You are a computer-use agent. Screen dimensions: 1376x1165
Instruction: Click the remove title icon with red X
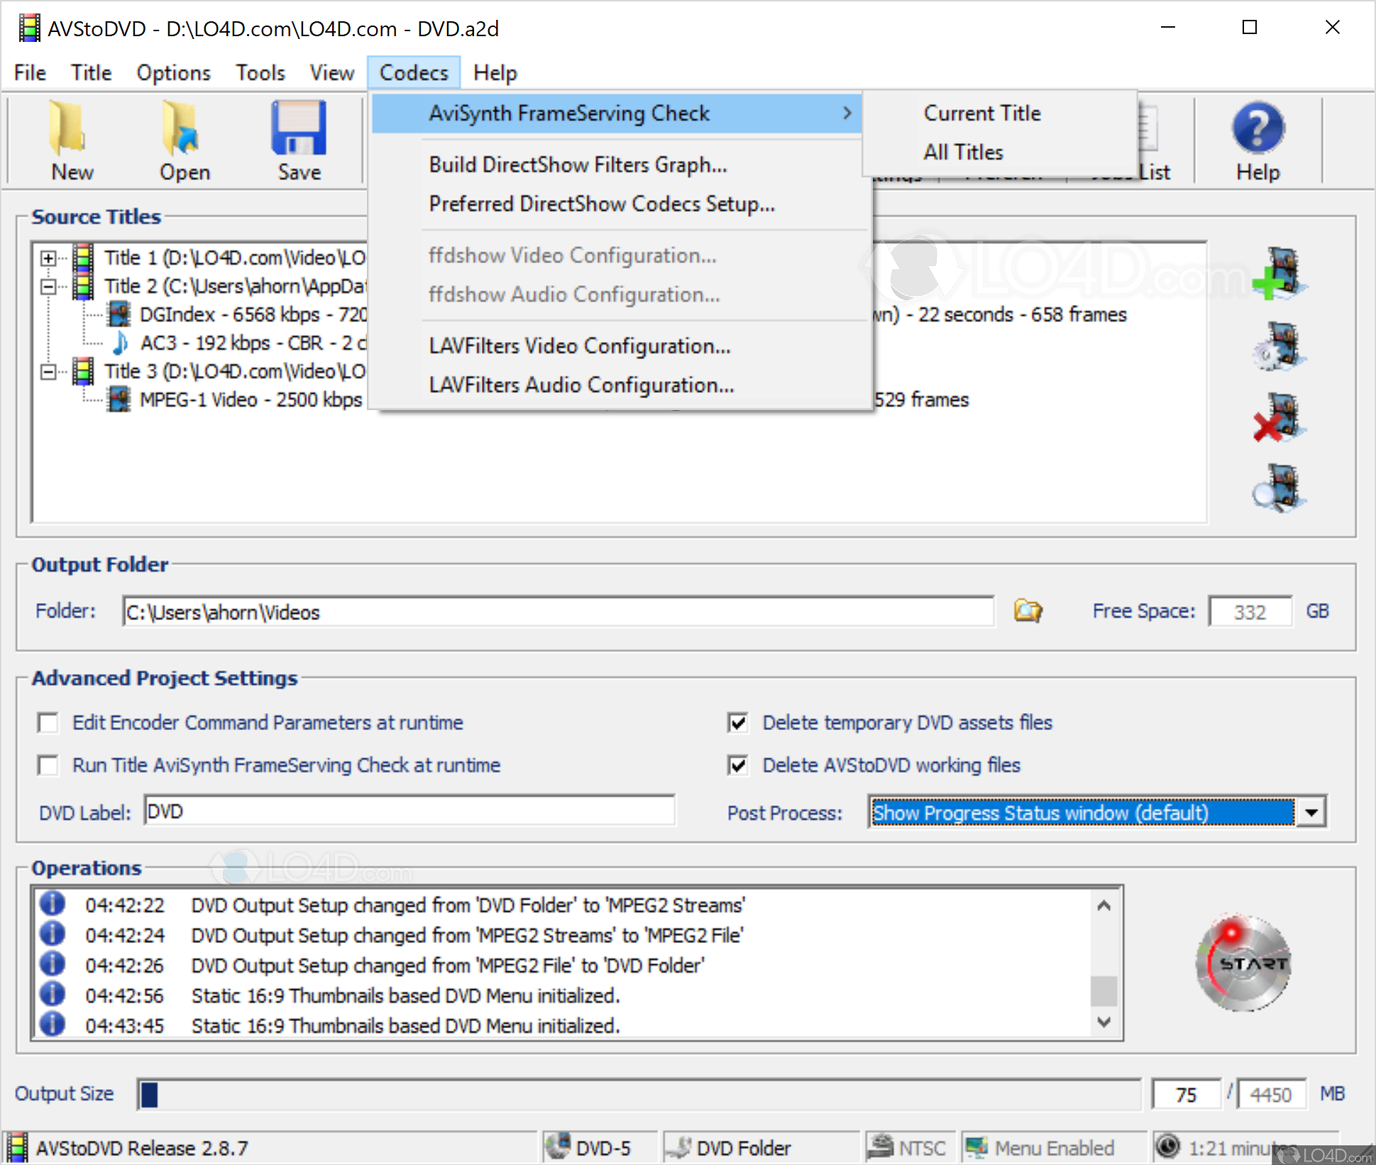1280,418
